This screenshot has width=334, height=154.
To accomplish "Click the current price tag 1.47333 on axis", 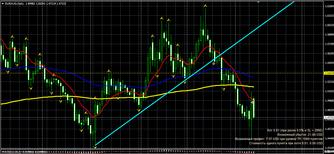I will click(329, 117).
